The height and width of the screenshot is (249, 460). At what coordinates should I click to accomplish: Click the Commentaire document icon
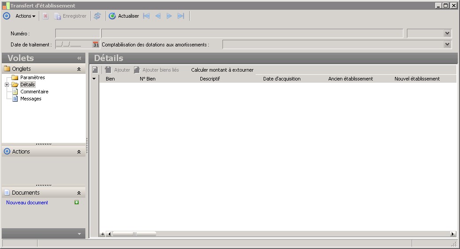click(x=15, y=92)
